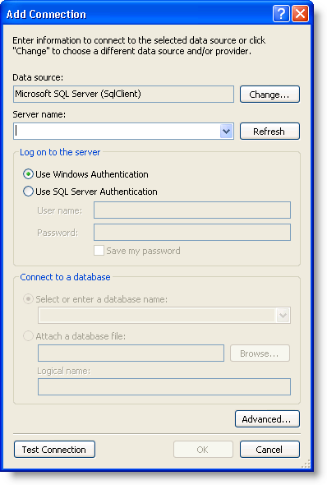327x485 pixels.
Task: Close the Add Connection dialog
Action: click(x=300, y=14)
